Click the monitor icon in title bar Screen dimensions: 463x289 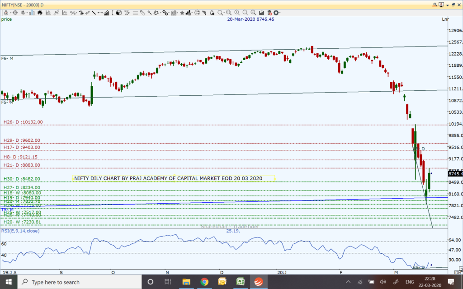coord(441,5)
